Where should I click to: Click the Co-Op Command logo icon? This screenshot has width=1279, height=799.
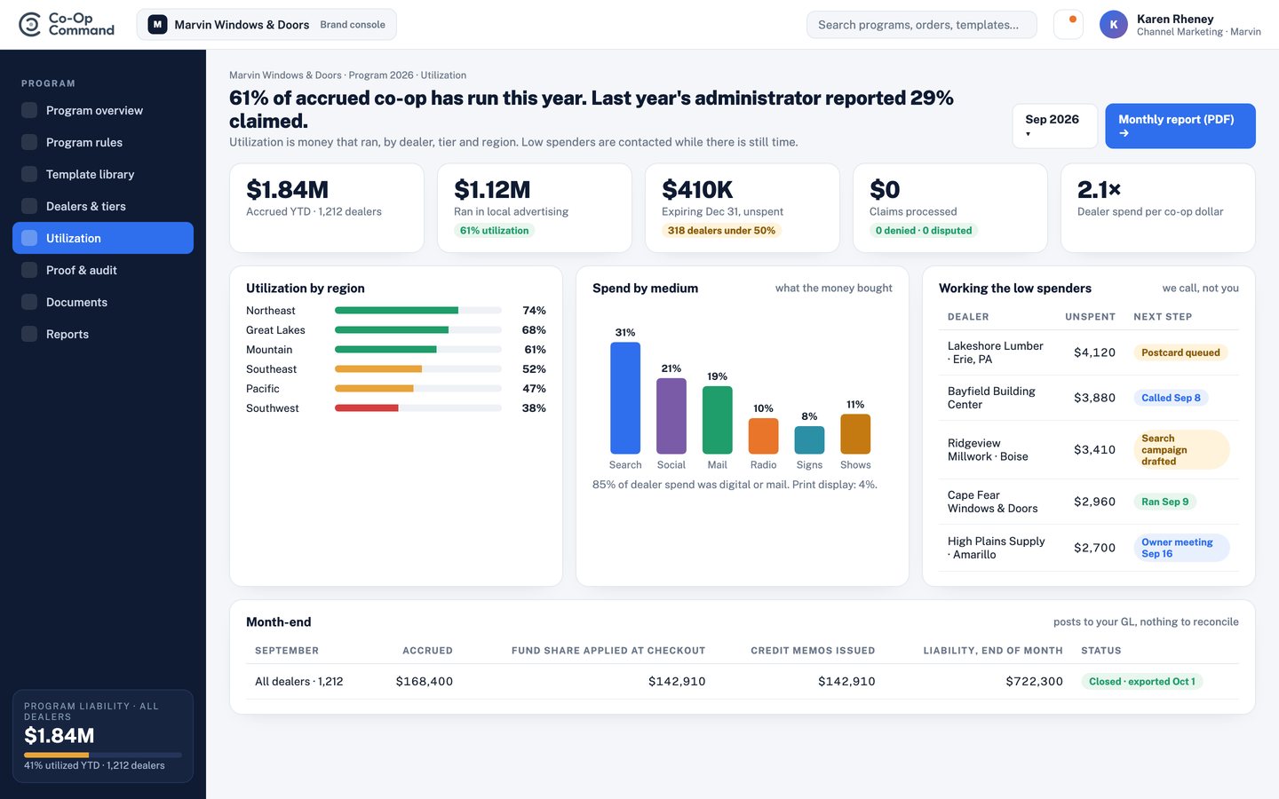point(30,25)
